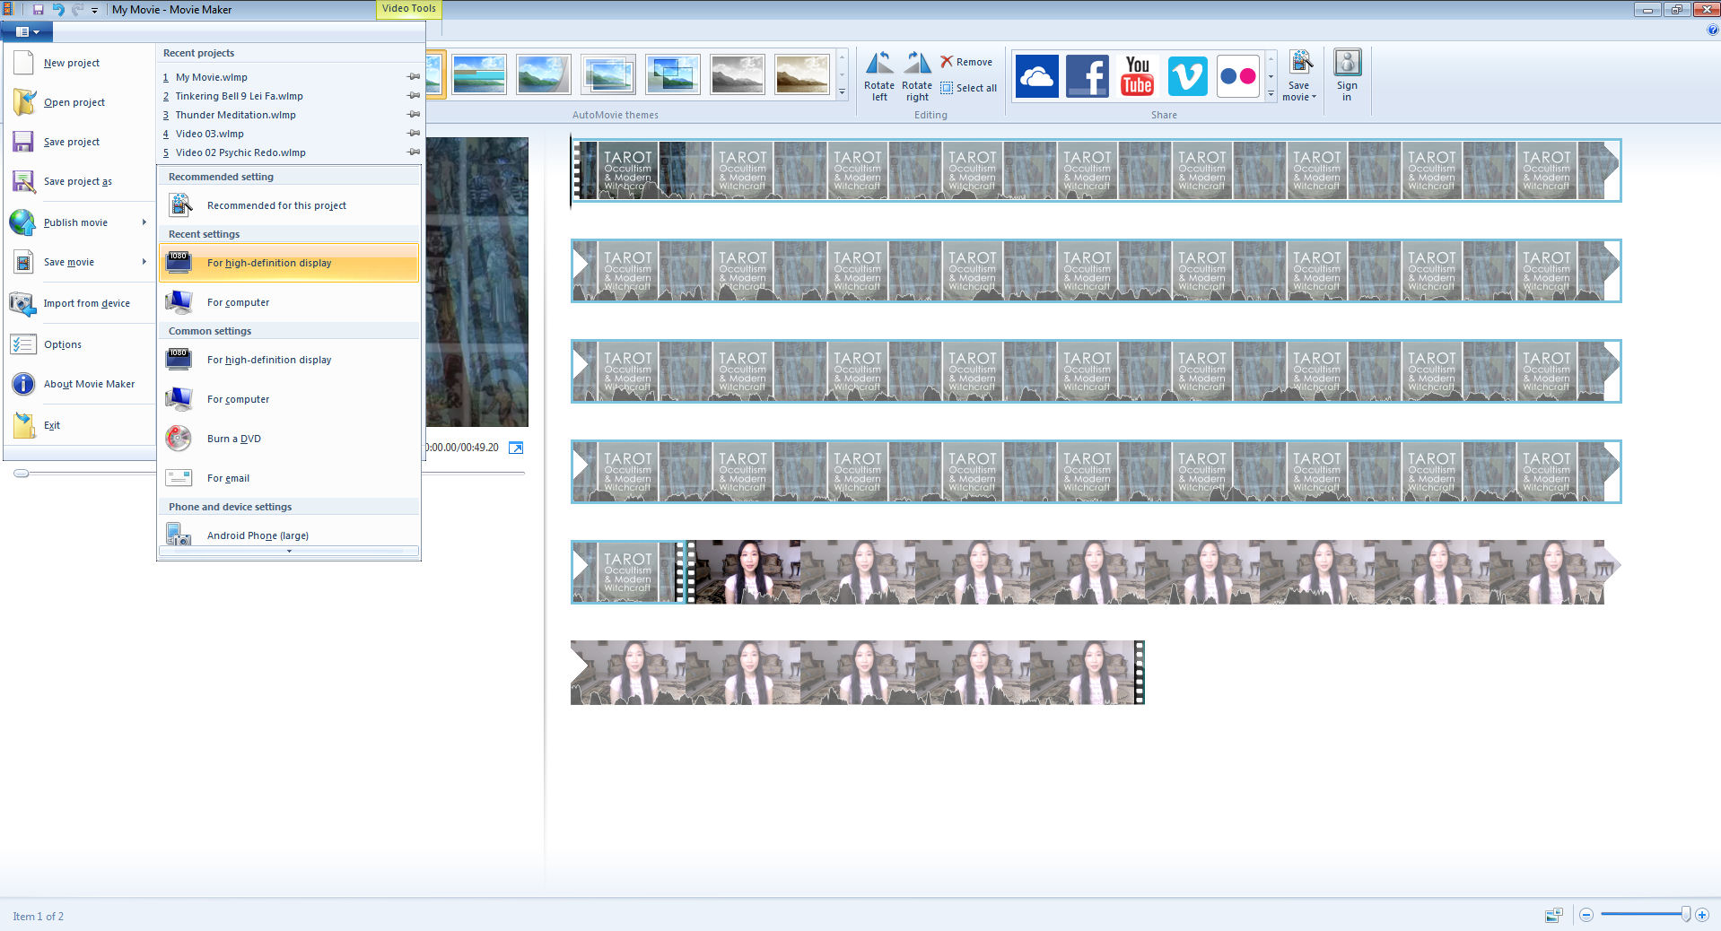The width and height of the screenshot is (1721, 931).
Task: Share movie to YouTube
Action: click(x=1137, y=76)
